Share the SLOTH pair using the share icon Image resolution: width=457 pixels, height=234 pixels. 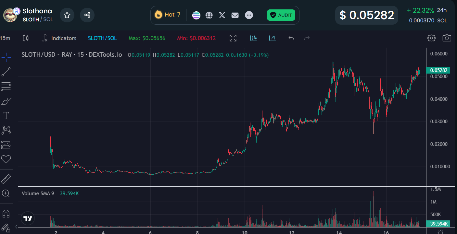[x=87, y=15]
